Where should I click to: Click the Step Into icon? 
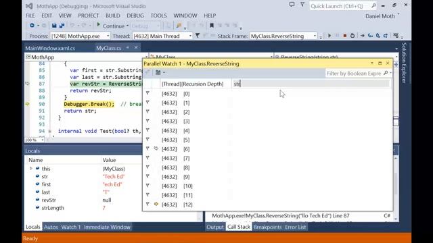tap(370, 36)
